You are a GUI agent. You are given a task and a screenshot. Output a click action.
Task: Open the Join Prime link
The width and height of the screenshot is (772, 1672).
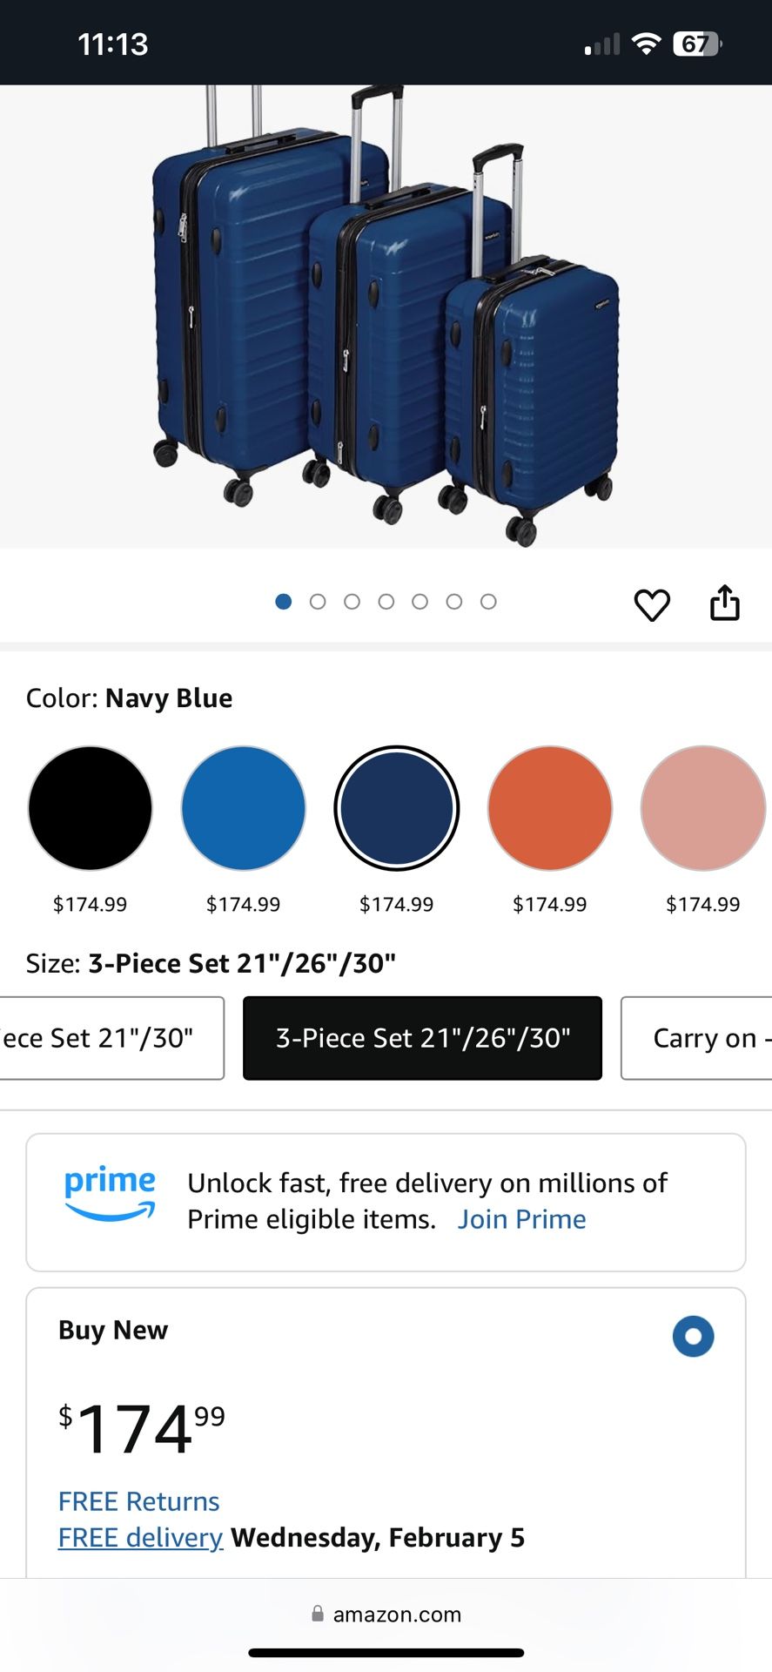tap(521, 1219)
